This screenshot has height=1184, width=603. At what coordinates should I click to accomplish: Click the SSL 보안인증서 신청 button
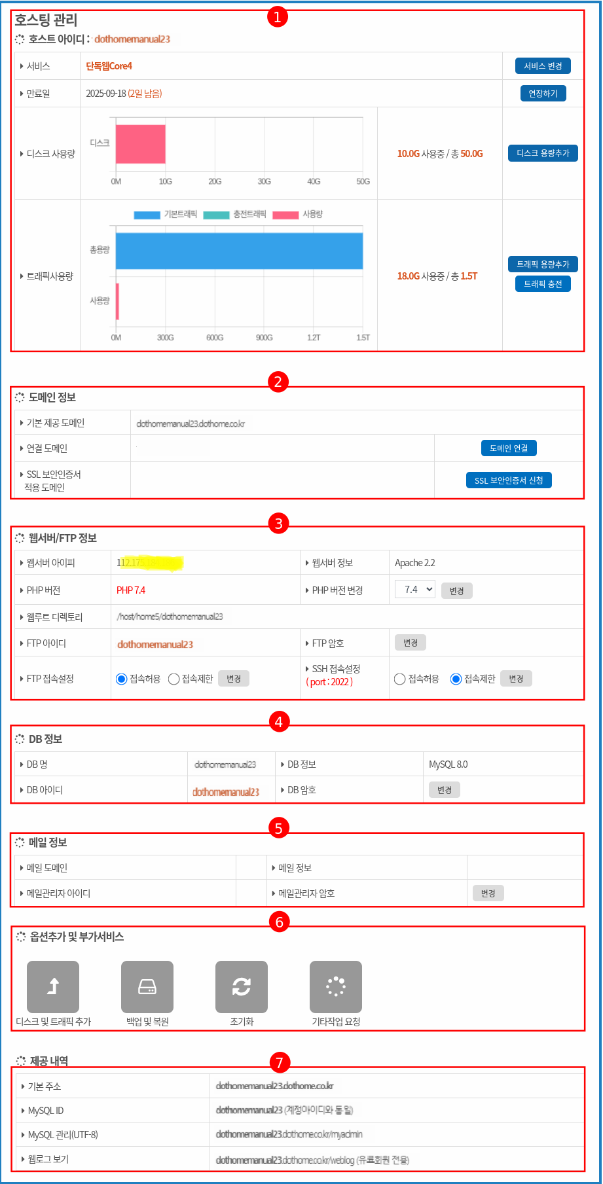509,480
